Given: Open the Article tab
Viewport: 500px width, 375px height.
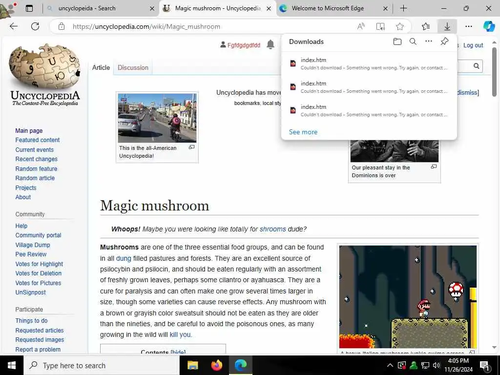Looking at the screenshot, I should pyautogui.click(x=101, y=67).
